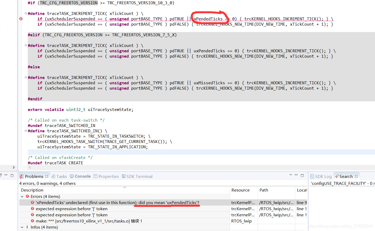
Task: Click 'uxMissedTicks' in the #else define
Action: point(209,83)
